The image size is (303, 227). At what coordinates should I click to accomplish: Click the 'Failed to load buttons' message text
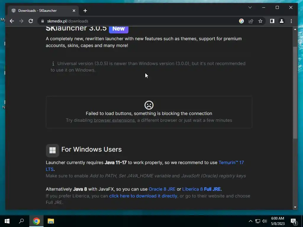(x=149, y=113)
